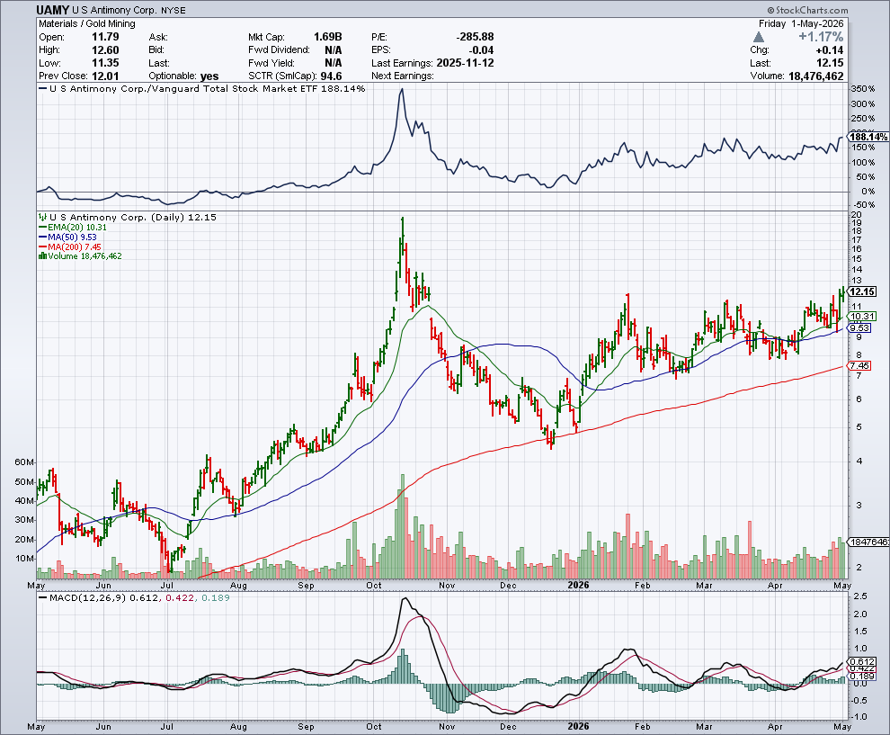Click the MACD(12,26,9) indicator title

point(87,597)
